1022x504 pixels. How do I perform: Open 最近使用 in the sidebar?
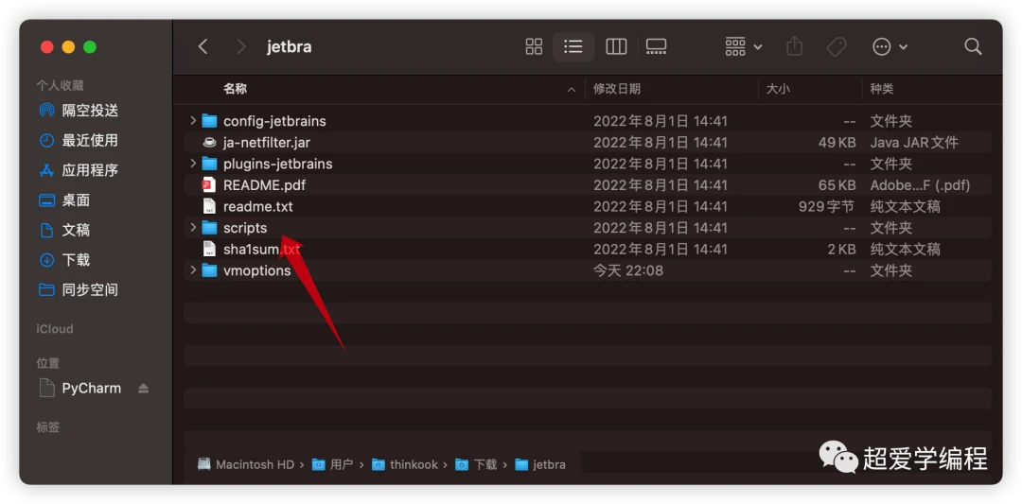79,141
